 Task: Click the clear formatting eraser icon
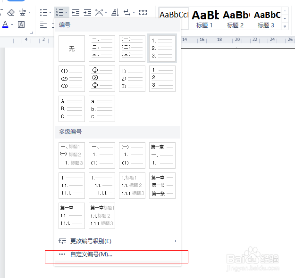11,12
